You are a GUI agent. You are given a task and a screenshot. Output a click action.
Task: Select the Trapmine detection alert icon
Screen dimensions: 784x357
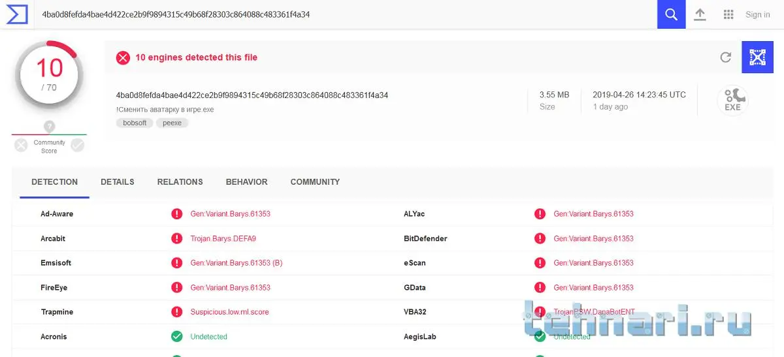(176, 312)
